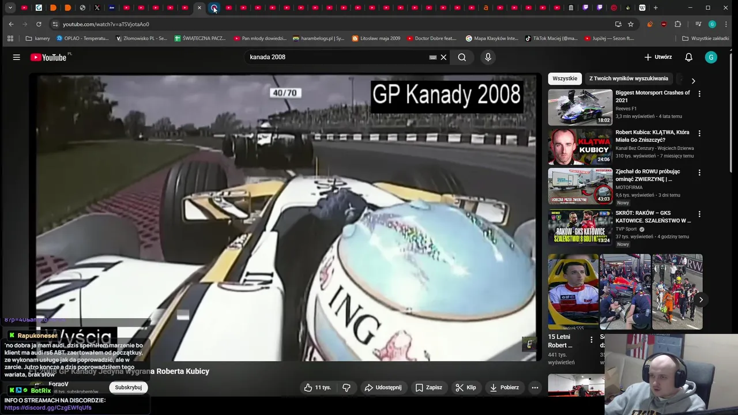Open kamery bookmarks folder
This screenshot has height=415, width=738.
coord(38,39)
